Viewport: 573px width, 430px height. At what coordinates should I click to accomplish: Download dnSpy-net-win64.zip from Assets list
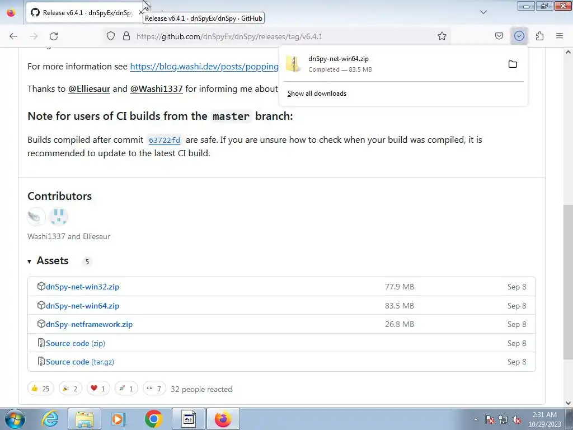[83, 306]
